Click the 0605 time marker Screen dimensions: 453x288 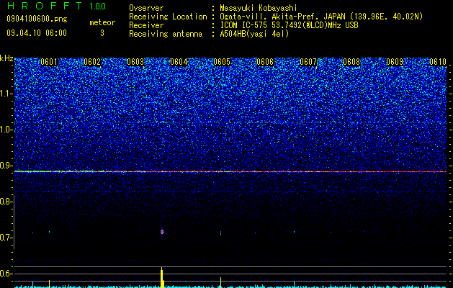point(222,62)
